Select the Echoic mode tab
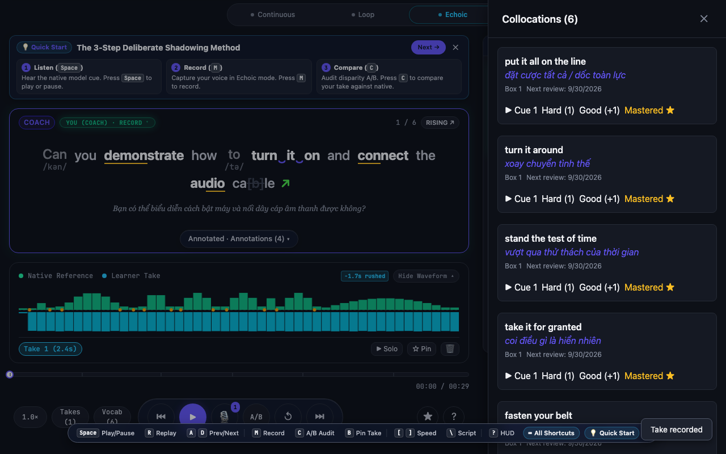The height and width of the screenshot is (454, 726). click(x=452, y=15)
